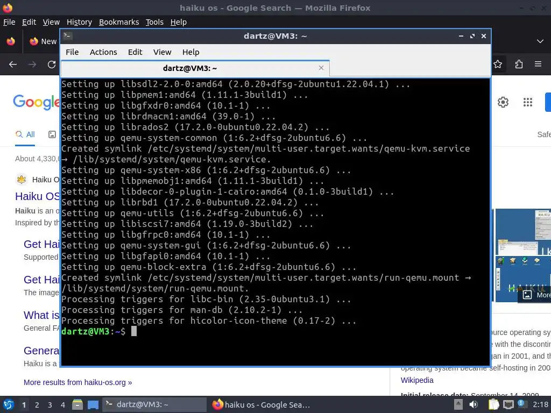551x413 pixels.
Task: Open Google settings gear
Action: tap(503, 102)
